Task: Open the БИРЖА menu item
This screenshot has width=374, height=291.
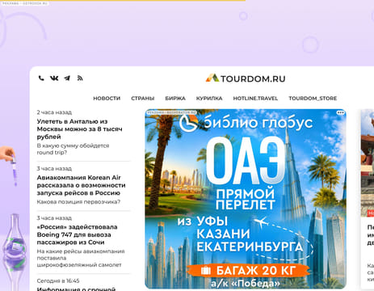Action: (x=175, y=99)
